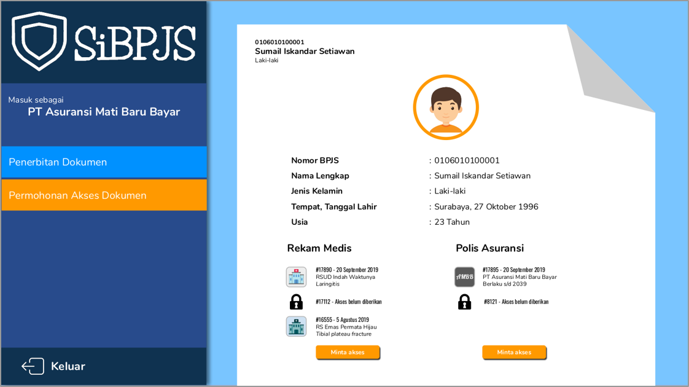Viewport: 689px width, 387px height.
Task: Click #8121 - Akses belum diberikan entry
Action: [516, 302]
